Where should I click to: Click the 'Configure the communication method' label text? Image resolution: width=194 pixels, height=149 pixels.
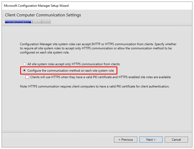(x=70, y=71)
